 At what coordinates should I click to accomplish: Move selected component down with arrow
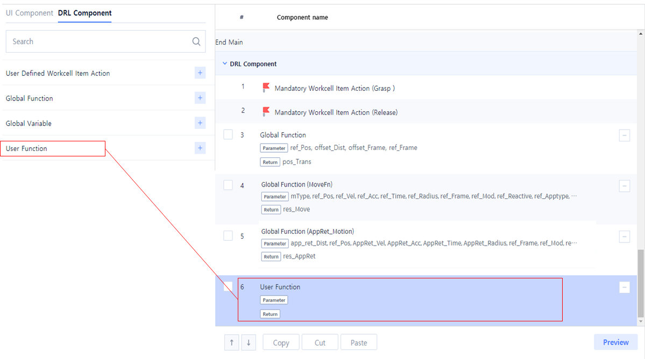click(x=248, y=342)
